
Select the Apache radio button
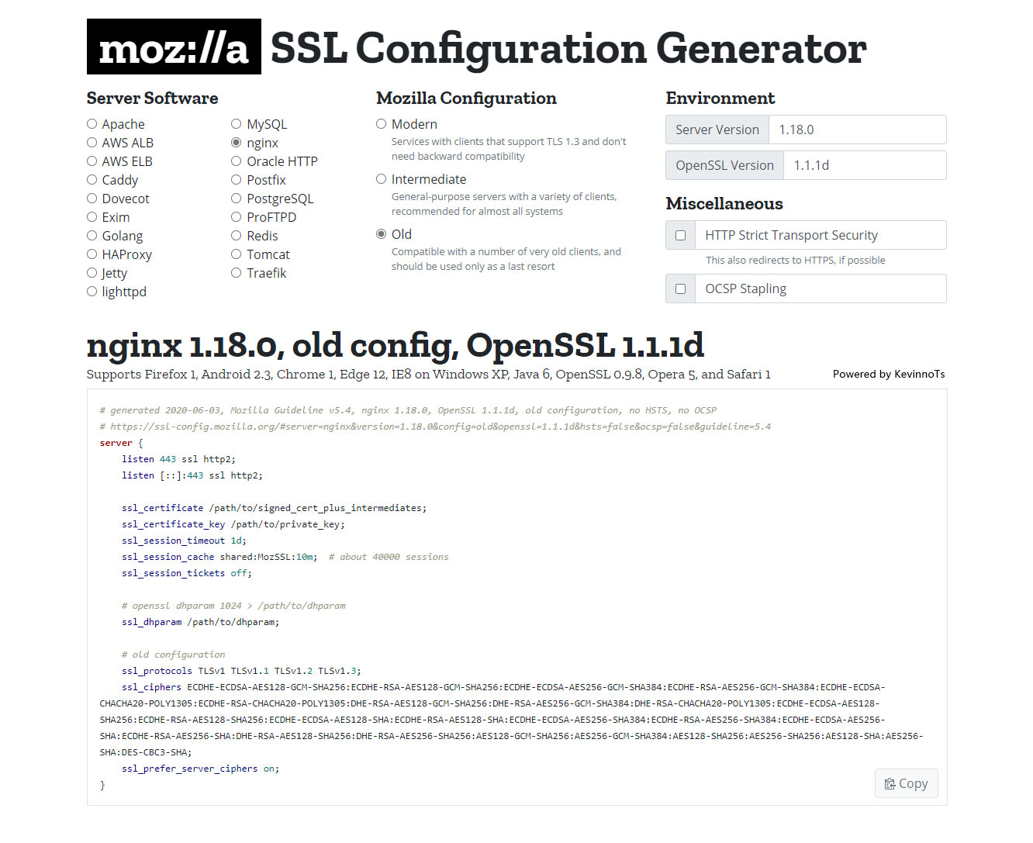92,124
